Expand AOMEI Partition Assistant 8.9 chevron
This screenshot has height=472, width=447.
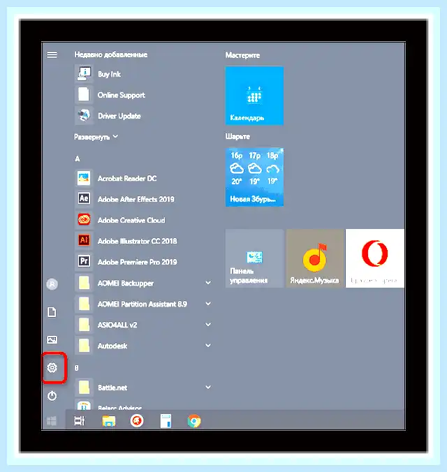[x=208, y=304]
